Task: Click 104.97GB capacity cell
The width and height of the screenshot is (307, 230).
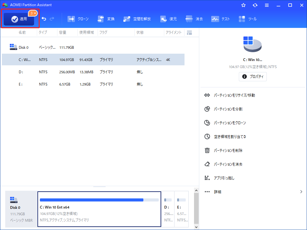Action: [x=67, y=60]
